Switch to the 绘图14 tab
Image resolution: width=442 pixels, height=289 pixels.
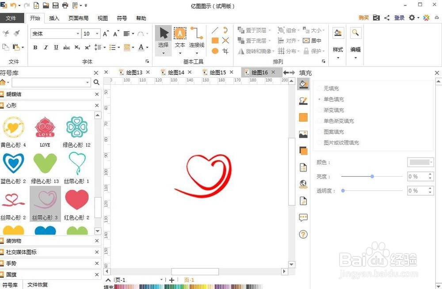click(175, 71)
